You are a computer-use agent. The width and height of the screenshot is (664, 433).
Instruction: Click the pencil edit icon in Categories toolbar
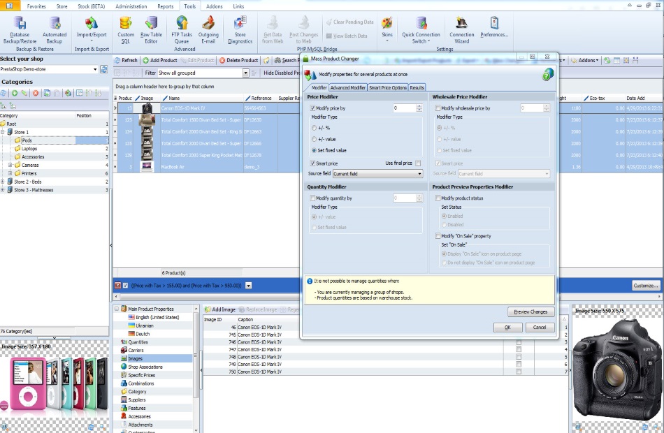click(x=24, y=93)
